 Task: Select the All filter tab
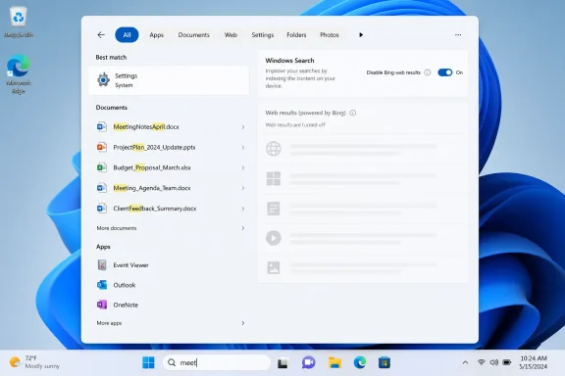coord(127,35)
